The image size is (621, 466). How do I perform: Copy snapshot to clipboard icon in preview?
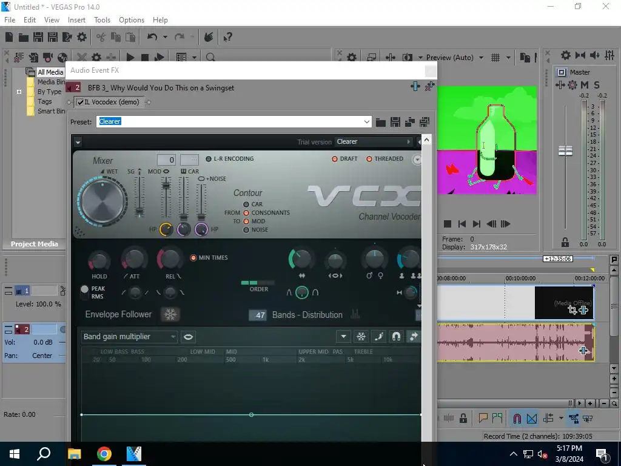point(525,58)
